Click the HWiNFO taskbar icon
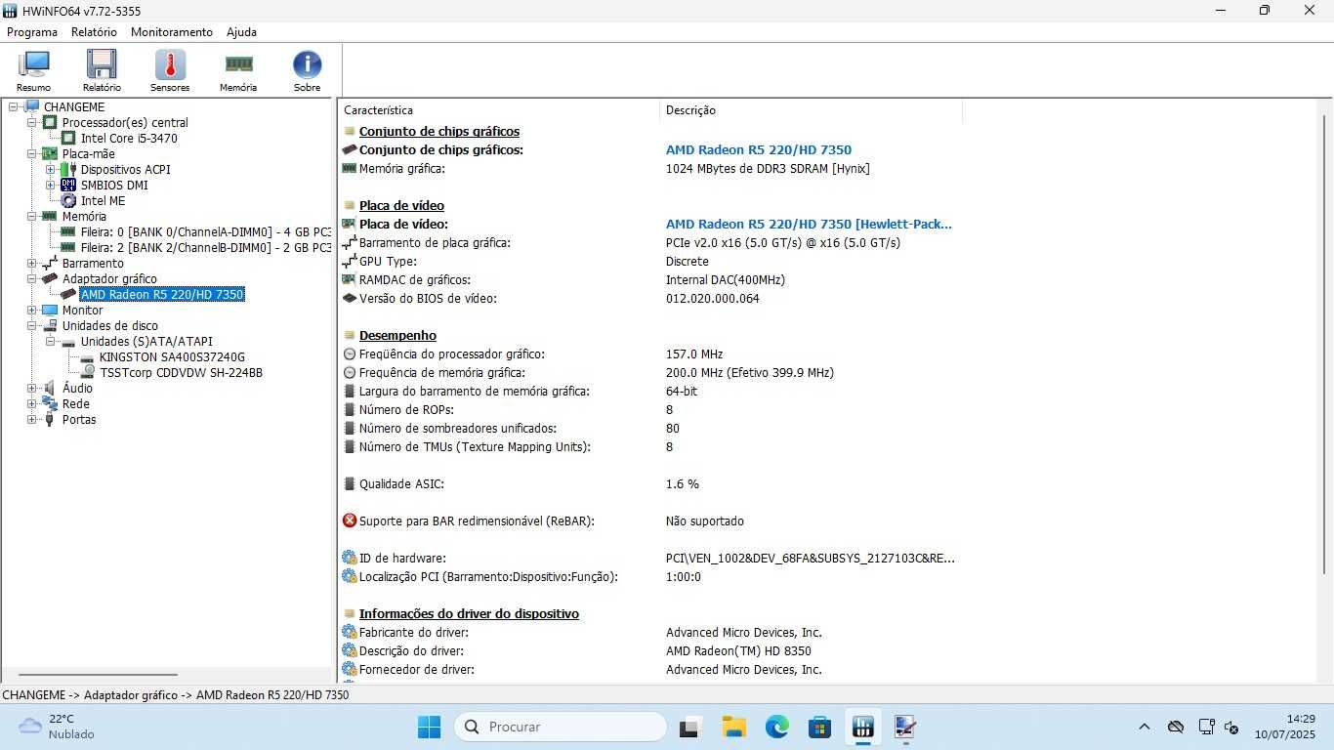This screenshot has width=1334, height=750. 862,727
